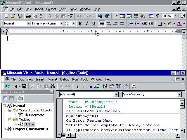Open the font size dropdown

point(73,23)
